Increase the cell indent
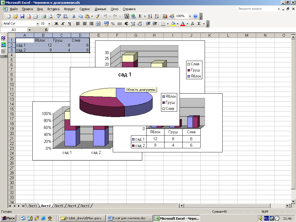This screenshot has width=296, height=222. click(x=155, y=24)
